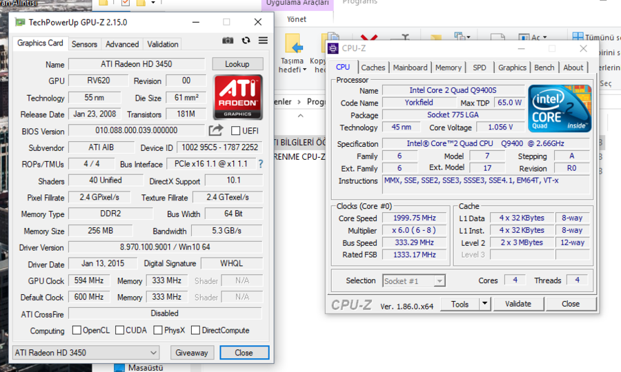Click the GPU Clock 594 MHz value
Image resolution: width=621 pixels, height=372 pixels.
coord(90,280)
